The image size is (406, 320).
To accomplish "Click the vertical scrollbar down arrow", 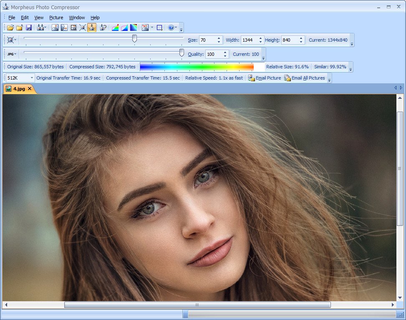I will tap(400, 297).
